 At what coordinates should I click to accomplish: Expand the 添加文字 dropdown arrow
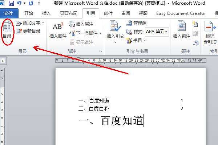click(43, 23)
